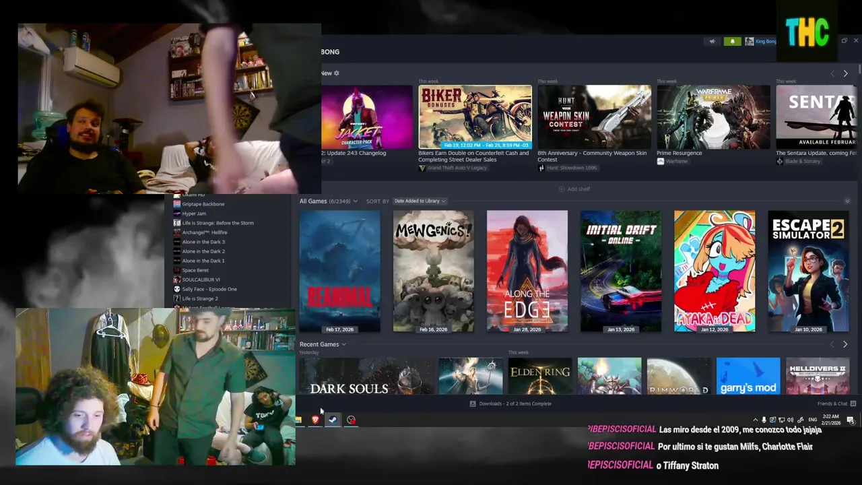This screenshot has height=485, width=862.
Task: Open the Date Added to Library sort dropdown
Action: click(419, 201)
